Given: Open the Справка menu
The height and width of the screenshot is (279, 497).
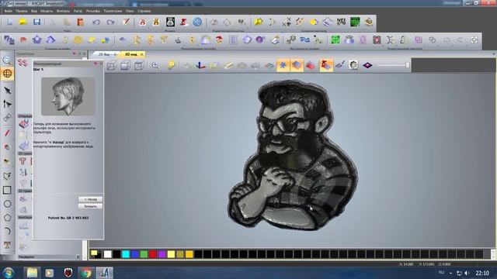Looking at the screenshot, I should [144, 11].
